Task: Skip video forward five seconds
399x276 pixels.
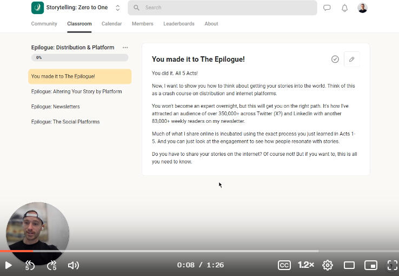Action: tap(52, 265)
